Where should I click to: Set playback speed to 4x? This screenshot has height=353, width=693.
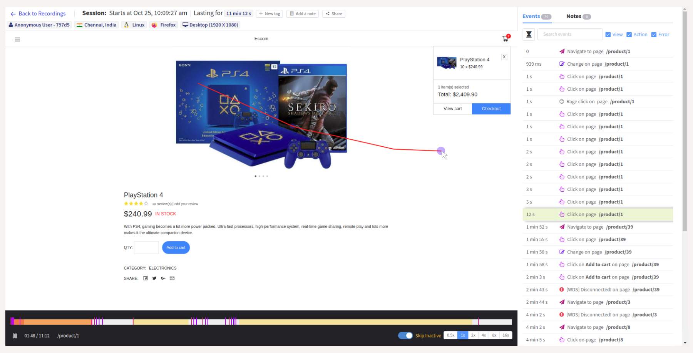484,335
